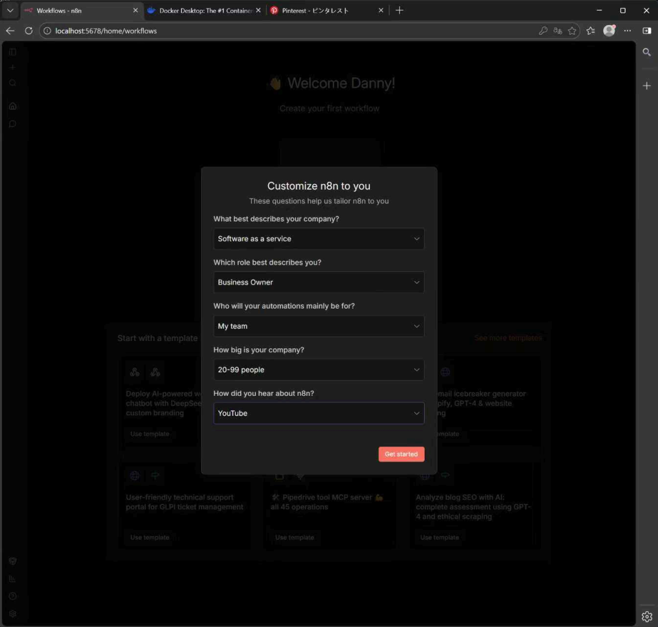Viewport: 658px width, 627px height.
Task: Open the My team automations dropdown
Action: [319, 326]
